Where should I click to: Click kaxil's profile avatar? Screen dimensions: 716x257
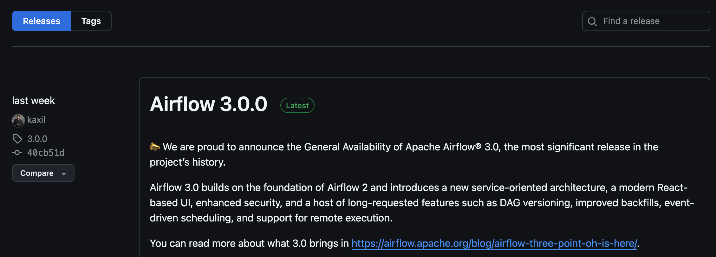18,120
